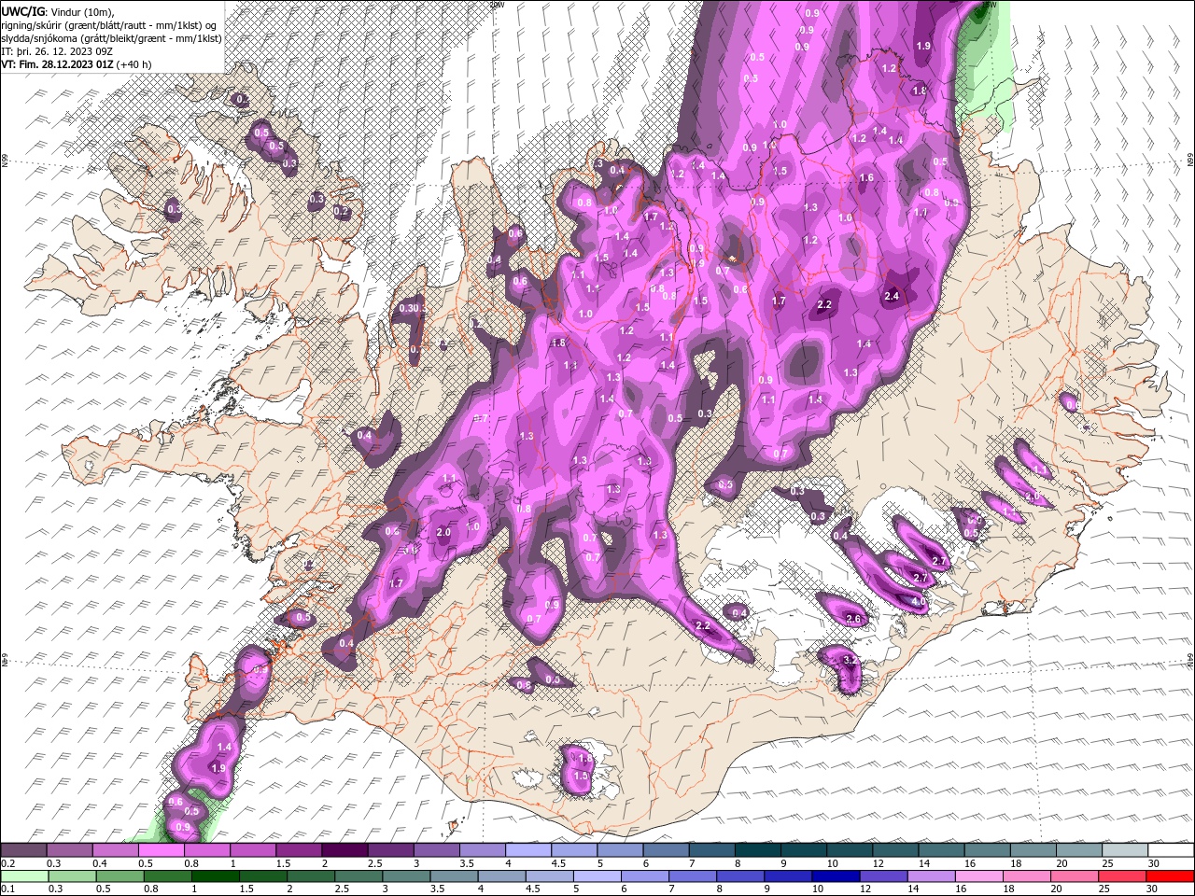Click the '0.2' tick label in the legend
Image resolution: width=1195 pixels, height=896 pixels.
pos(7,863)
